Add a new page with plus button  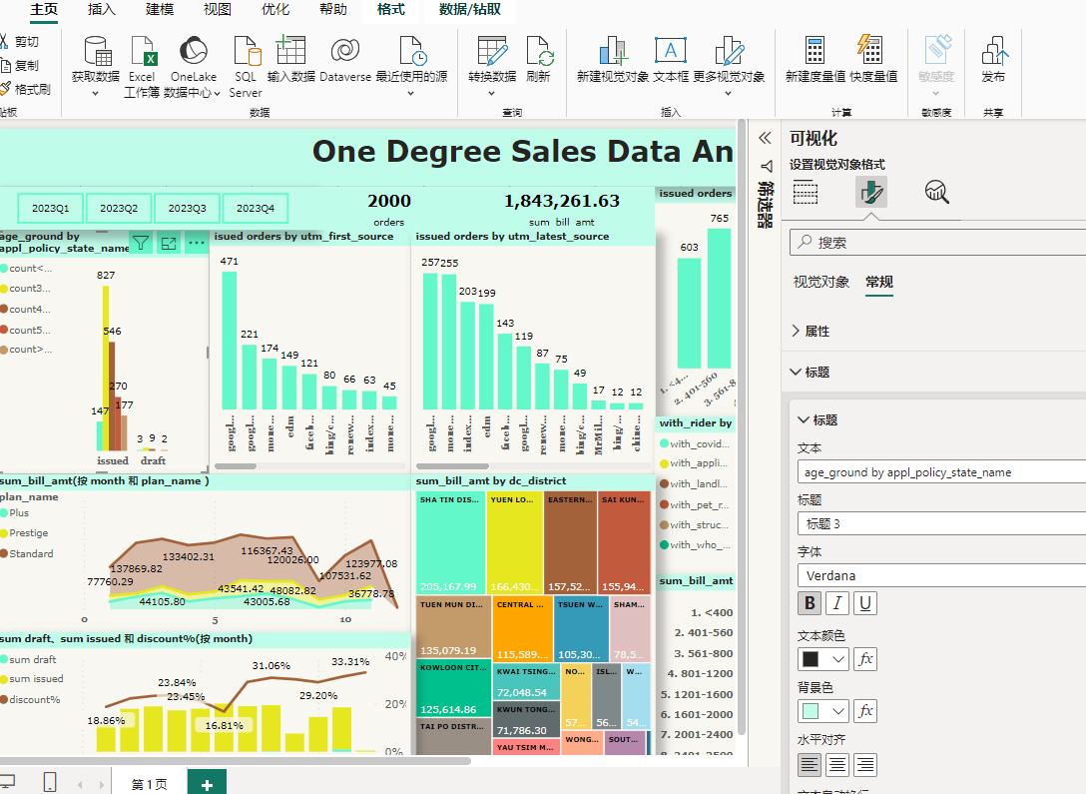click(x=207, y=783)
